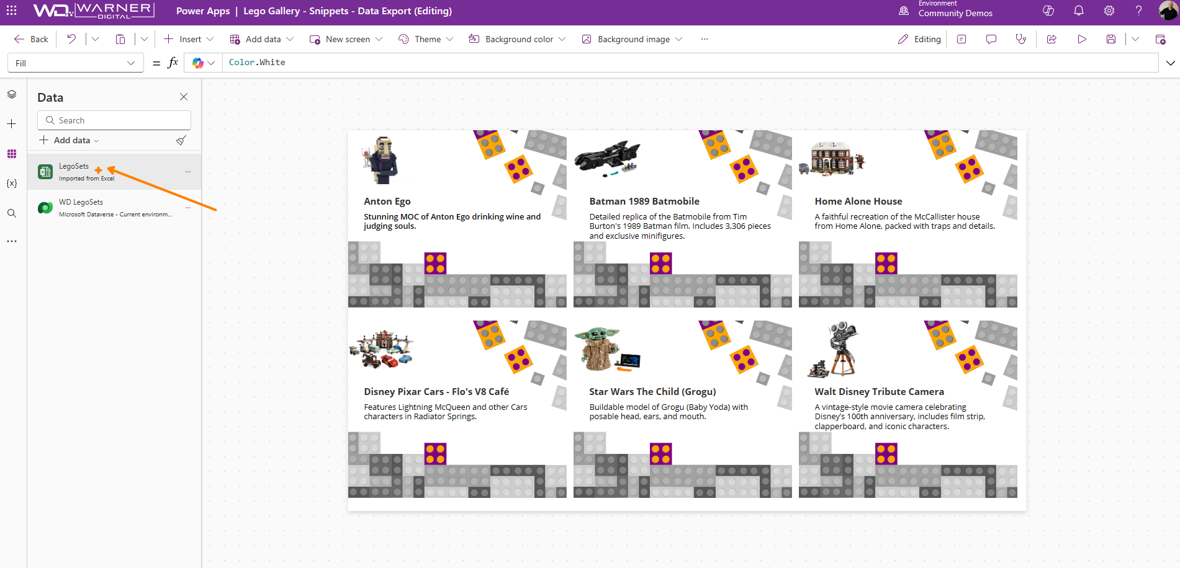Open the Help question mark

point(1138,11)
